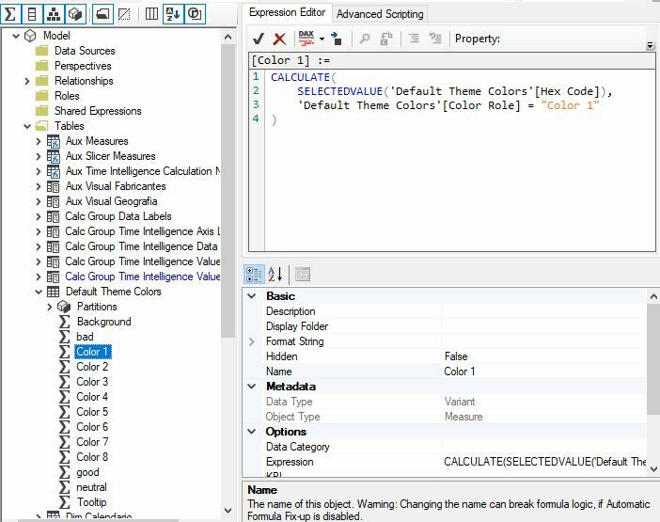
Task: Click the alphabetical sort icon in properties grid
Action: click(275, 275)
